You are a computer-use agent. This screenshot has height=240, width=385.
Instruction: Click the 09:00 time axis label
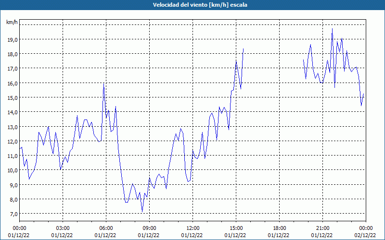149,228
